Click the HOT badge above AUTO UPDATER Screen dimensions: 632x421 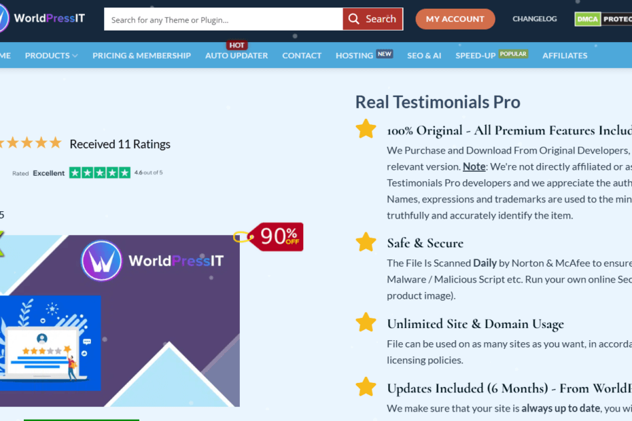click(236, 45)
